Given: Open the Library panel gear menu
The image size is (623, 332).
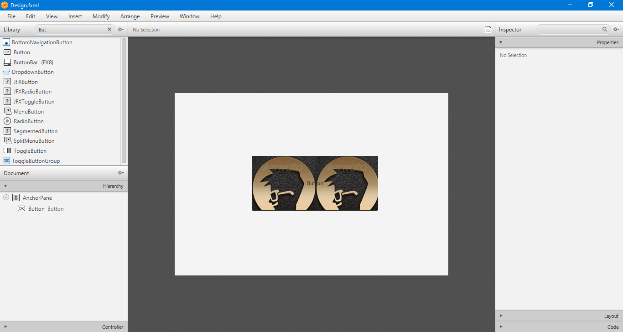Looking at the screenshot, I should [x=121, y=29].
